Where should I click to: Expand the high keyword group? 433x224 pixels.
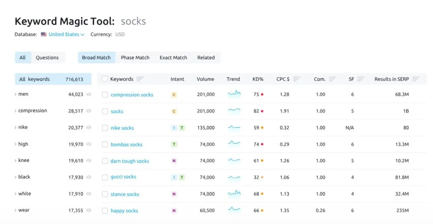pos(16,144)
